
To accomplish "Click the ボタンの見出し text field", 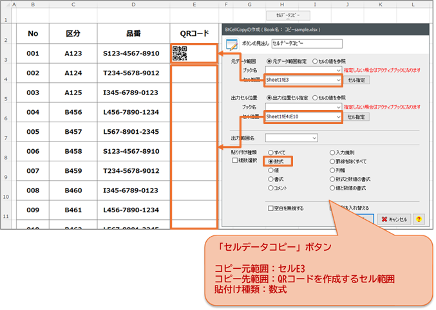I will [x=307, y=44].
